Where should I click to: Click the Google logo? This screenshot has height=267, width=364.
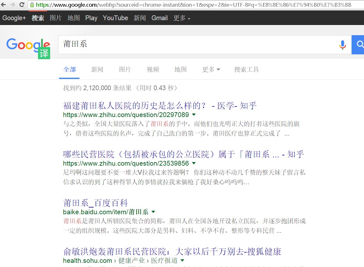[28, 45]
